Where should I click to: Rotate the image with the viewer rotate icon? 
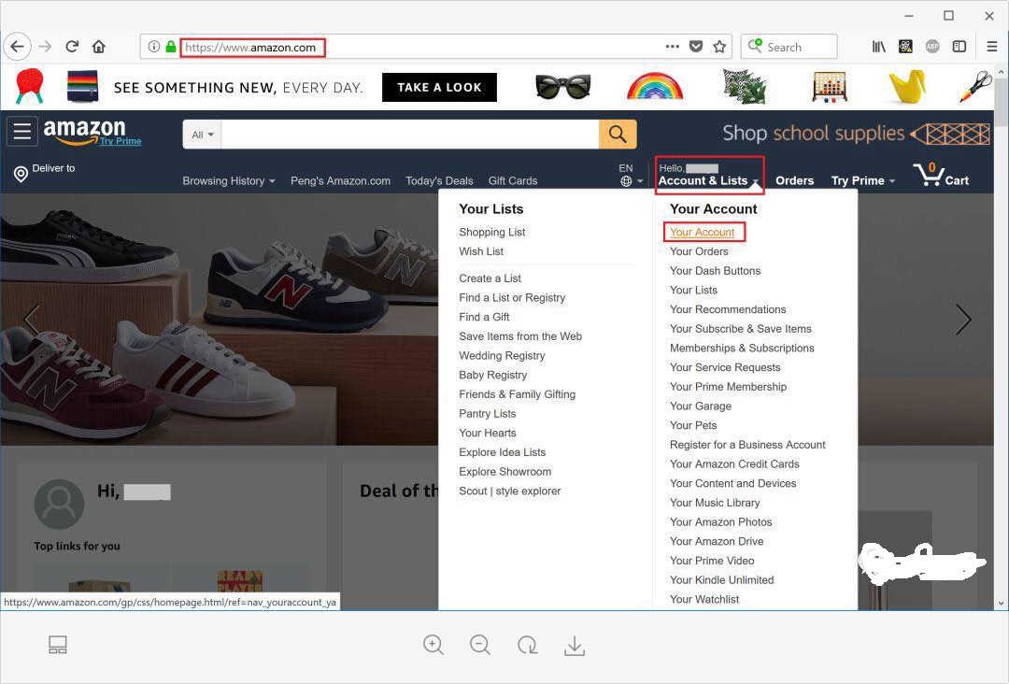[x=528, y=645]
